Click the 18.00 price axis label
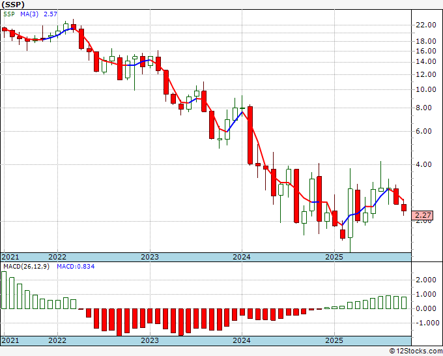The height and width of the screenshot is (356, 443). tap(426, 41)
